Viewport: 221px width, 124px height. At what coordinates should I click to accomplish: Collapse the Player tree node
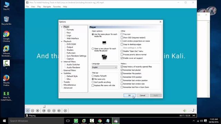[x=61, y=27]
